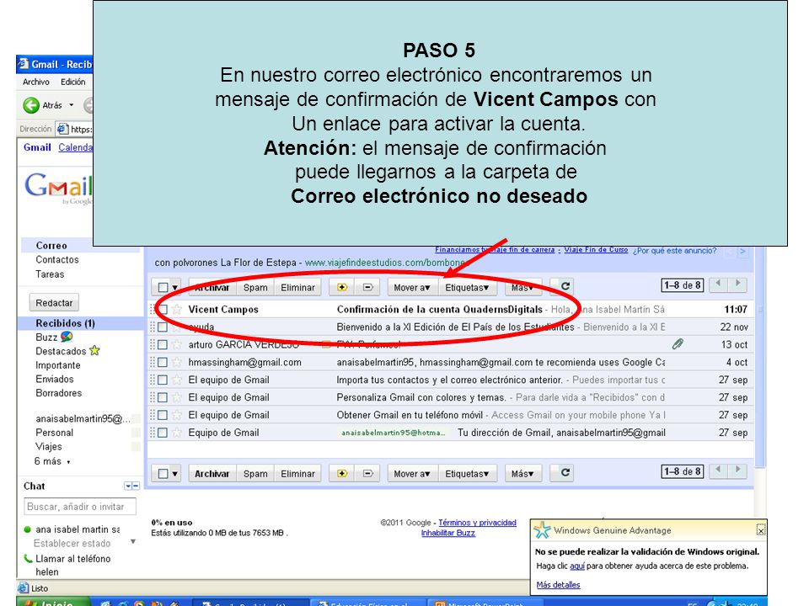
Task: Click the page icon in the address bar
Action: click(62, 129)
